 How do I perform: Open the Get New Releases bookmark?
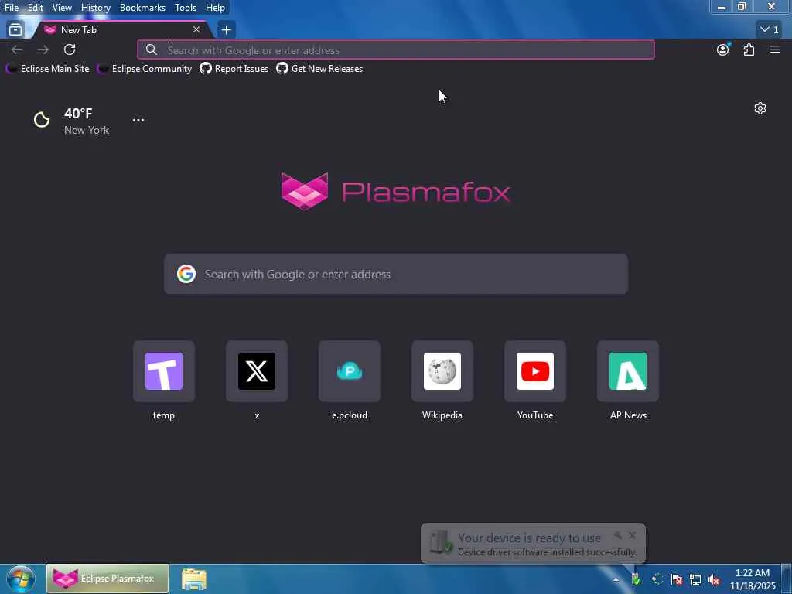[x=319, y=69]
